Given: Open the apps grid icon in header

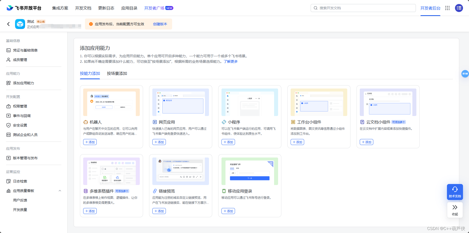Looking at the screenshot, I should pyautogui.click(x=447, y=8).
